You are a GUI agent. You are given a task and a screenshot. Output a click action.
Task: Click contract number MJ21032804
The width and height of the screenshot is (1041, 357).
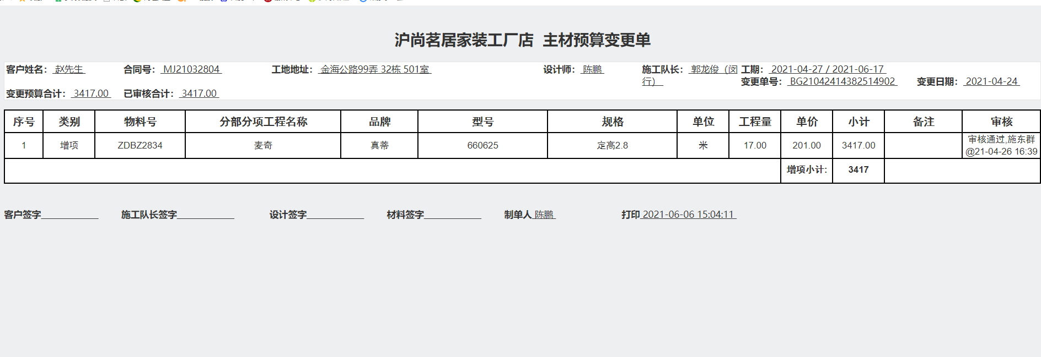[191, 69]
